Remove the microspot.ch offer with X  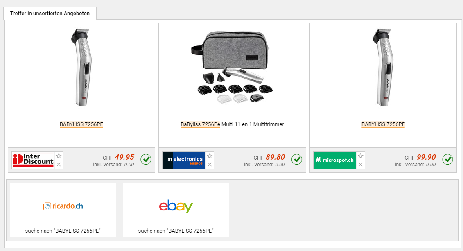click(x=360, y=165)
